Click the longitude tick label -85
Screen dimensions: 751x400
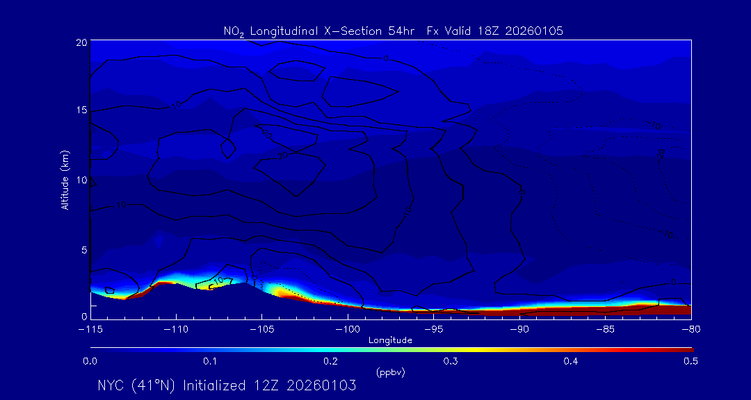click(x=605, y=330)
